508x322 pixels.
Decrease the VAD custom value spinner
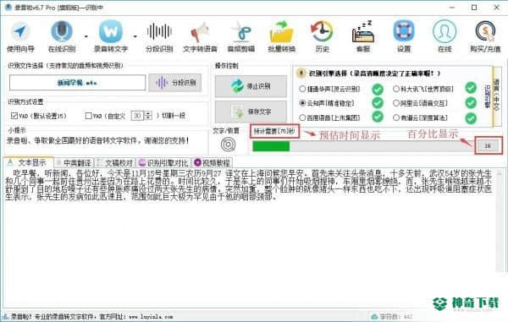[148, 117]
